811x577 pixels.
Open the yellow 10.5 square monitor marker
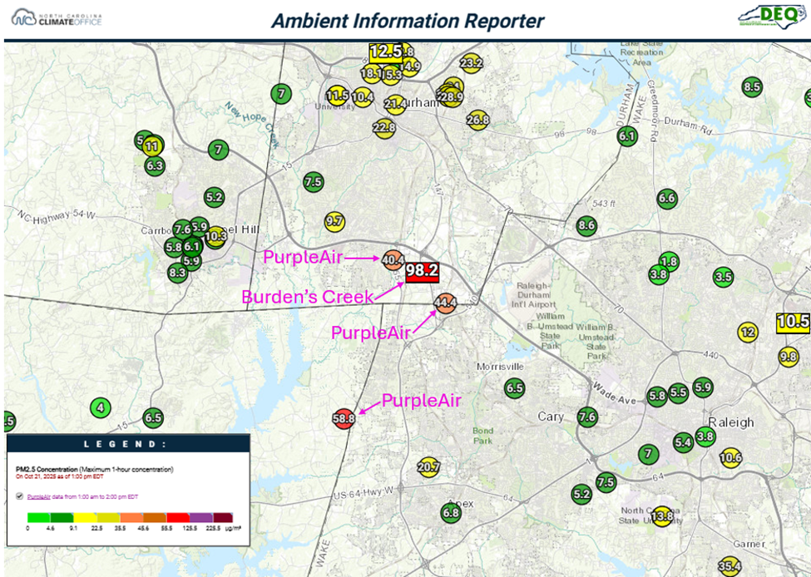tap(794, 323)
